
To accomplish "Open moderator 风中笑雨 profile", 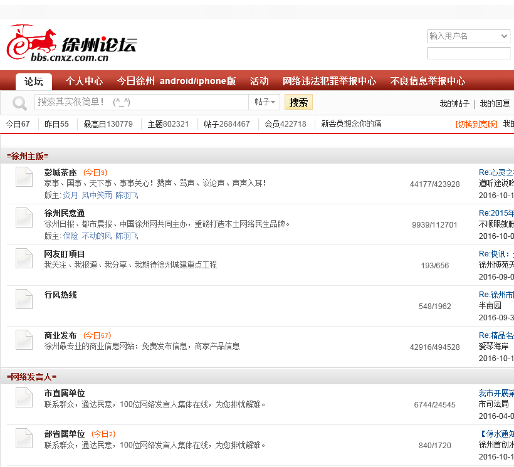I will coord(97,196).
